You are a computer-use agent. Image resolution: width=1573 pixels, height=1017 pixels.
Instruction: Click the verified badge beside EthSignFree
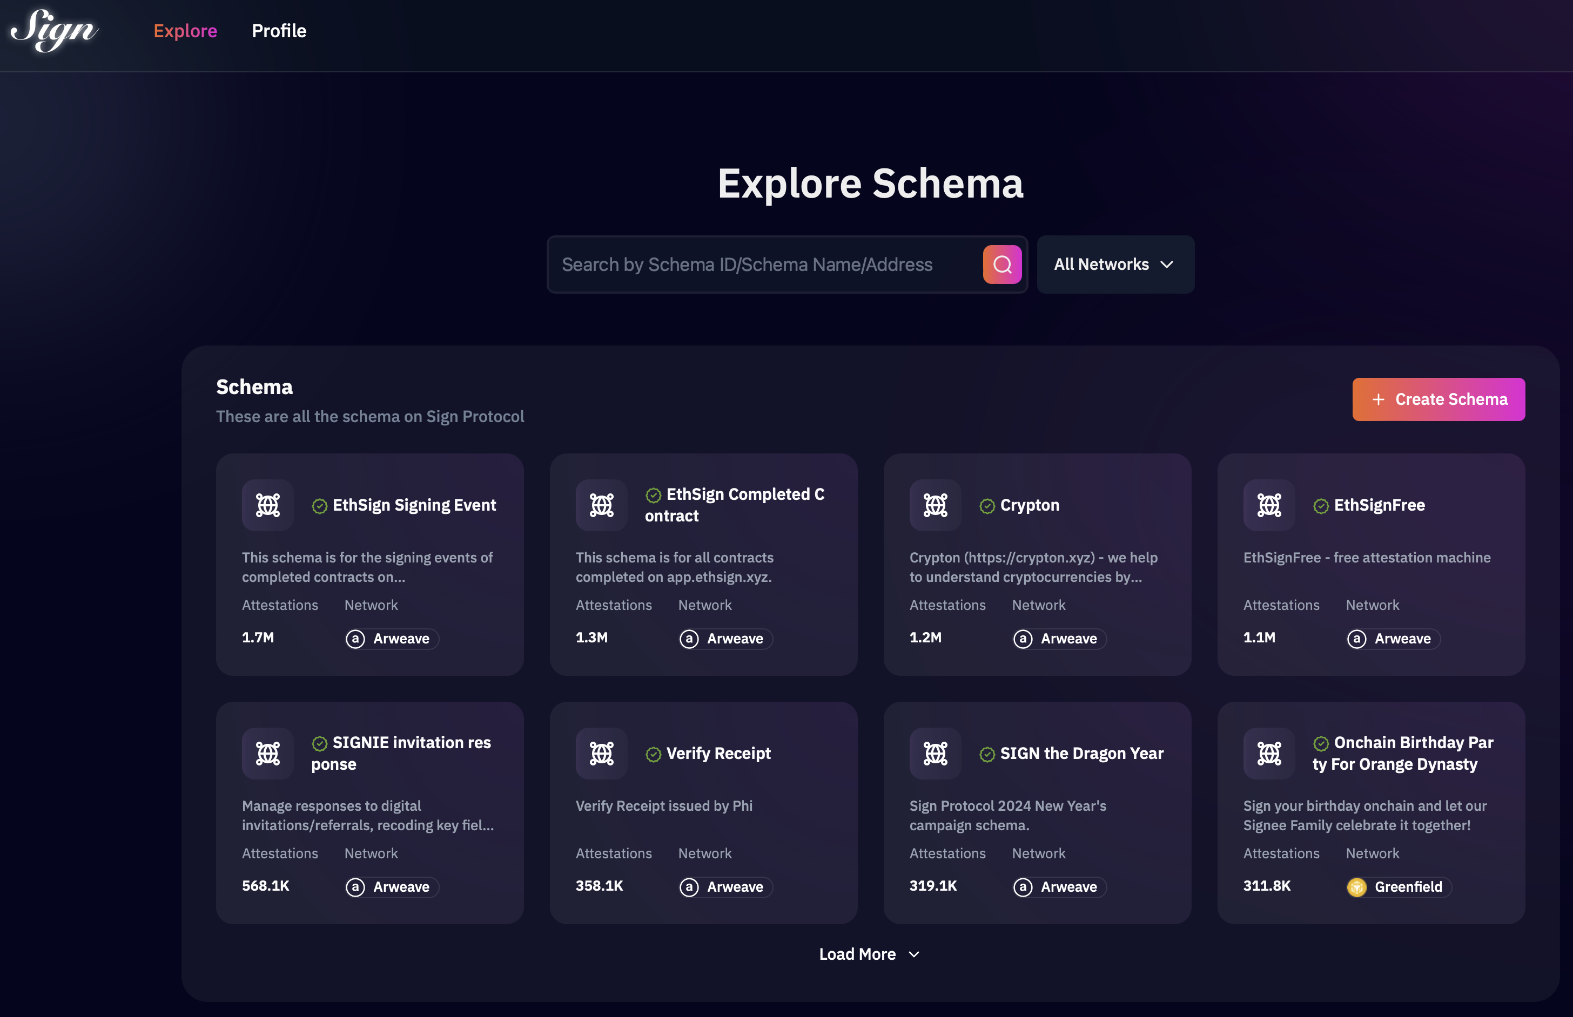(1321, 506)
